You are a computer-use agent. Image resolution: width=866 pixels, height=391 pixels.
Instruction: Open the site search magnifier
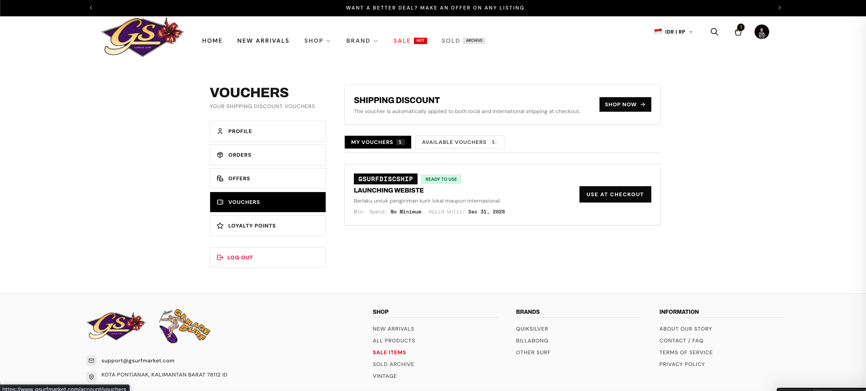pyautogui.click(x=715, y=32)
